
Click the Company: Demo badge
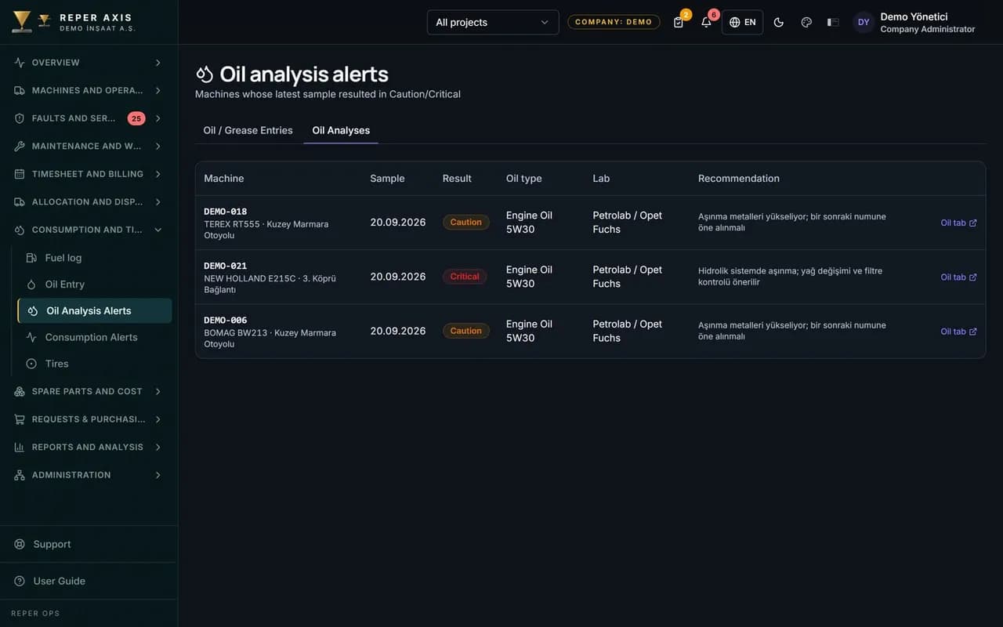[614, 22]
